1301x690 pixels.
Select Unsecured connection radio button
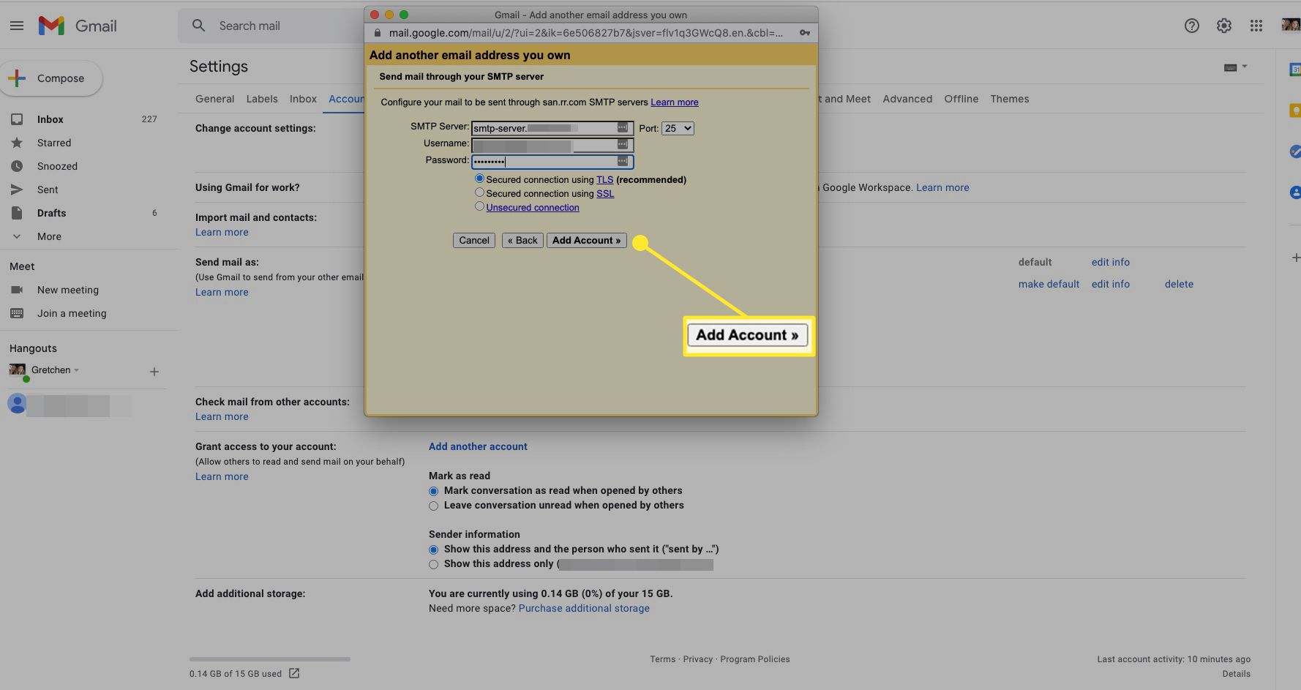coord(479,206)
